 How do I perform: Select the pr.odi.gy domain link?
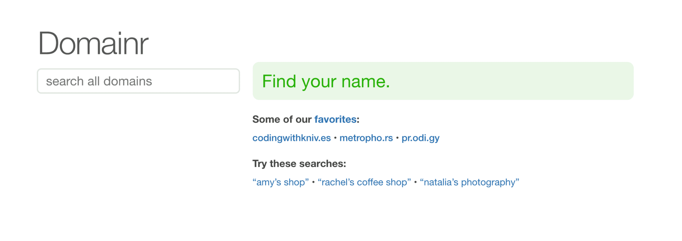pyautogui.click(x=420, y=138)
